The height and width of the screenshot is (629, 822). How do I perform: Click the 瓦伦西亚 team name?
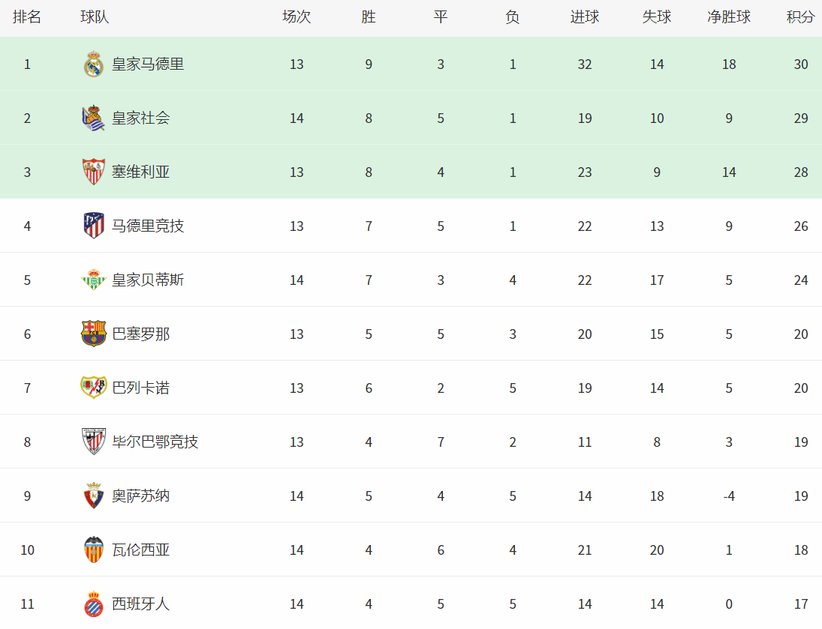tap(140, 550)
